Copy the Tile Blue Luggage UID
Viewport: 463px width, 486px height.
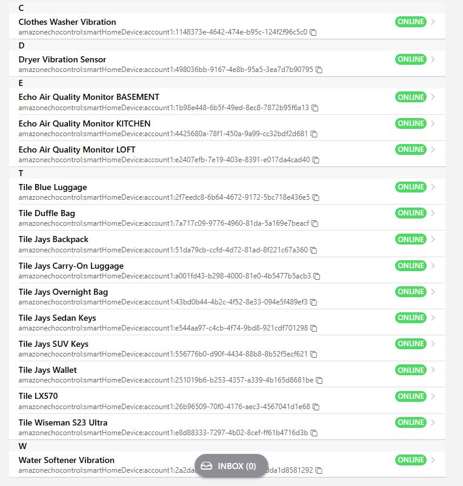[316, 198]
